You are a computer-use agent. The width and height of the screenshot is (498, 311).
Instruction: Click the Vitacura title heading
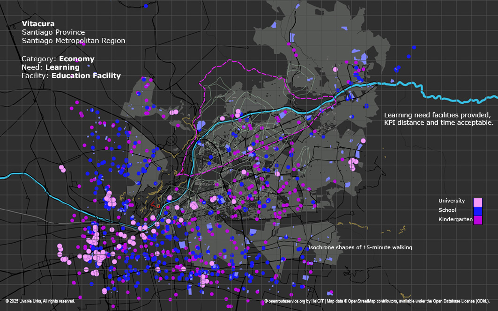[x=38, y=23]
